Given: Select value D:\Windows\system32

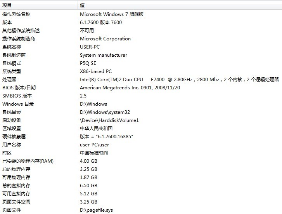Looking at the screenshot, I should (105, 112).
